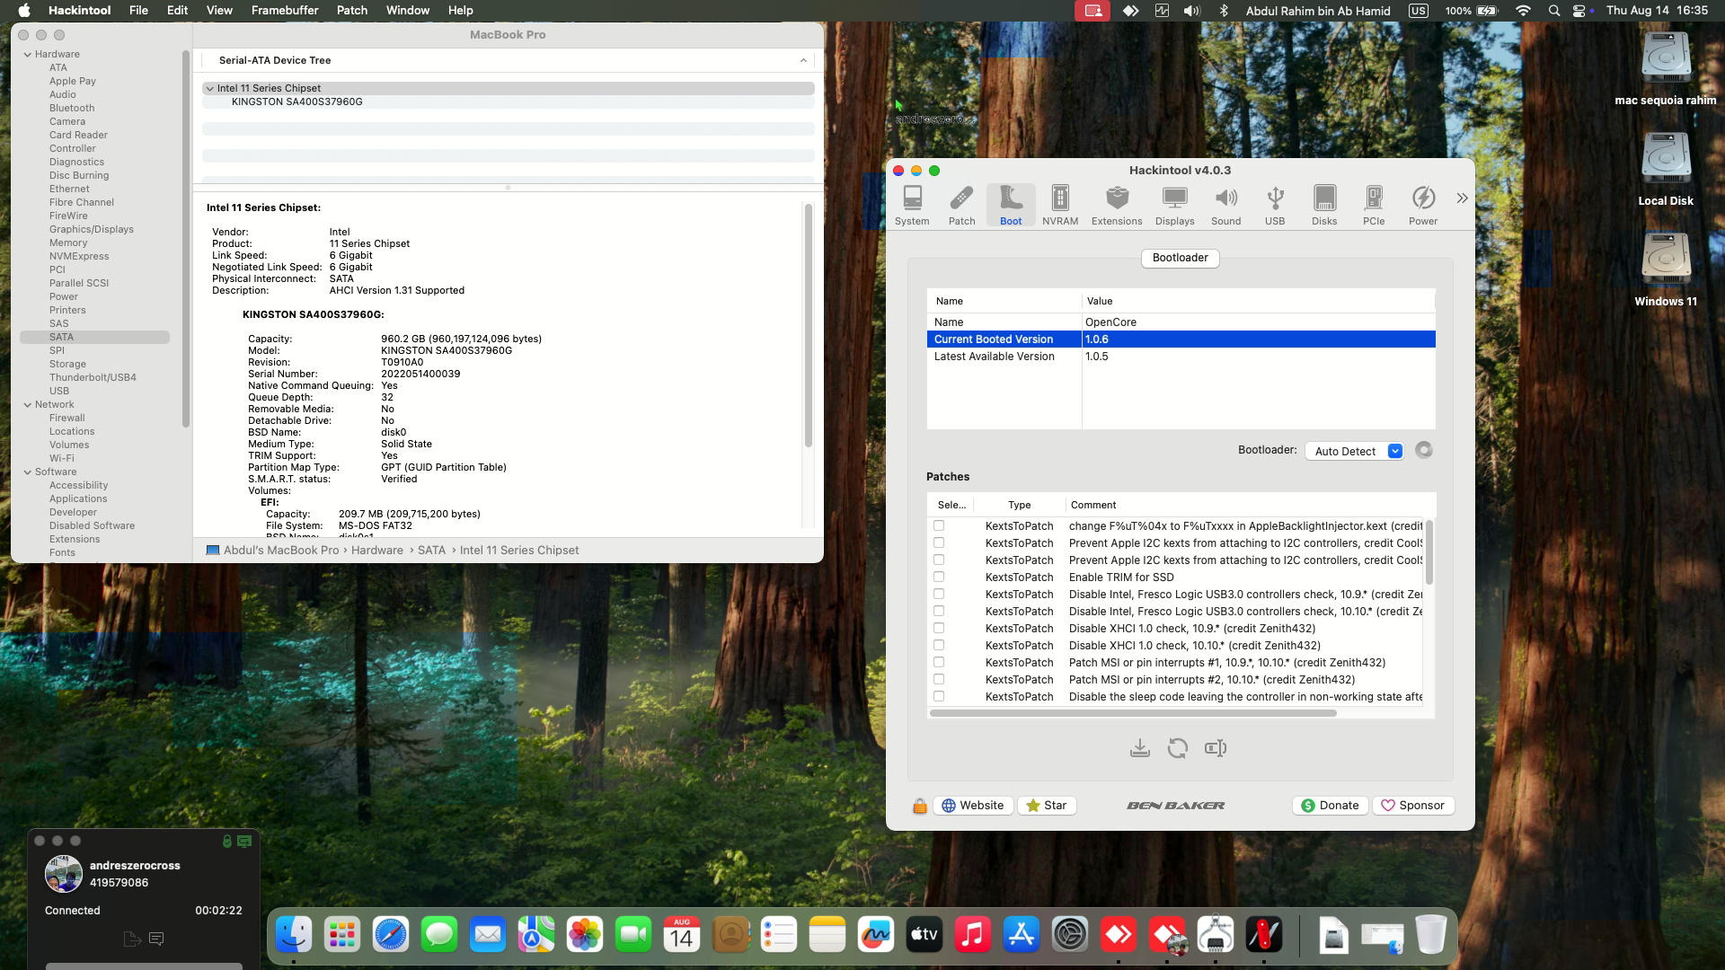Open the Disks toolbar icon

click(x=1324, y=205)
